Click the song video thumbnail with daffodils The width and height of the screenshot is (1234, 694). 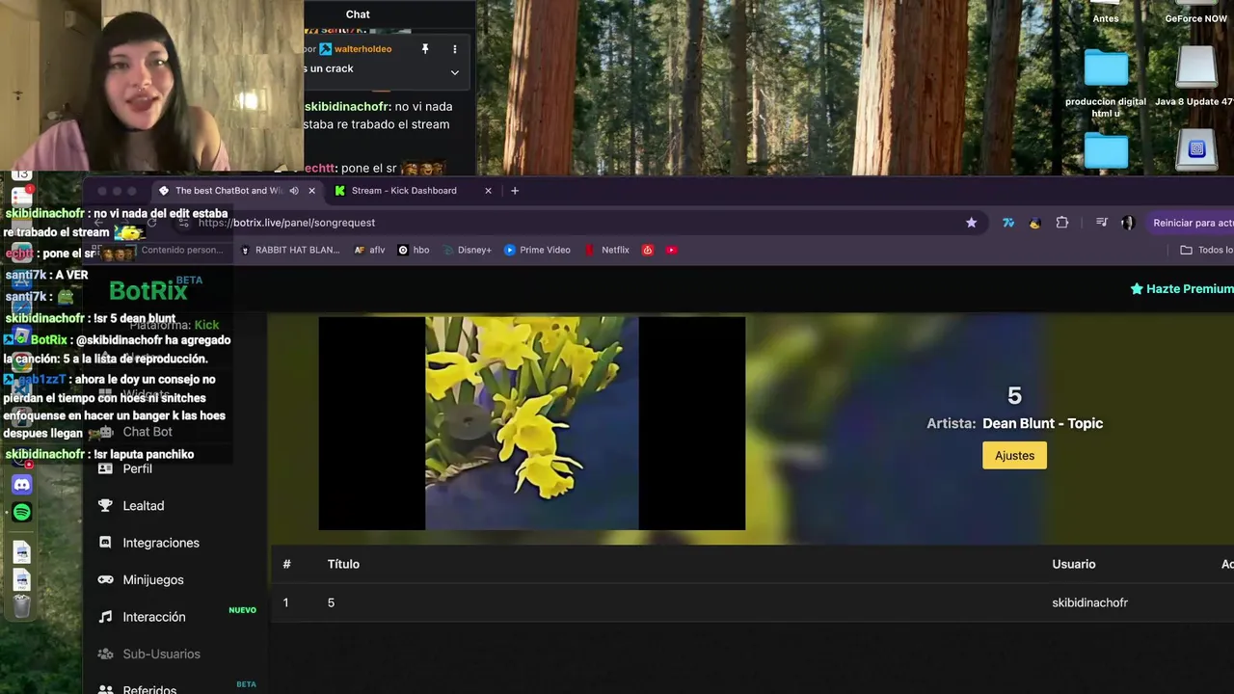tap(531, 423)
